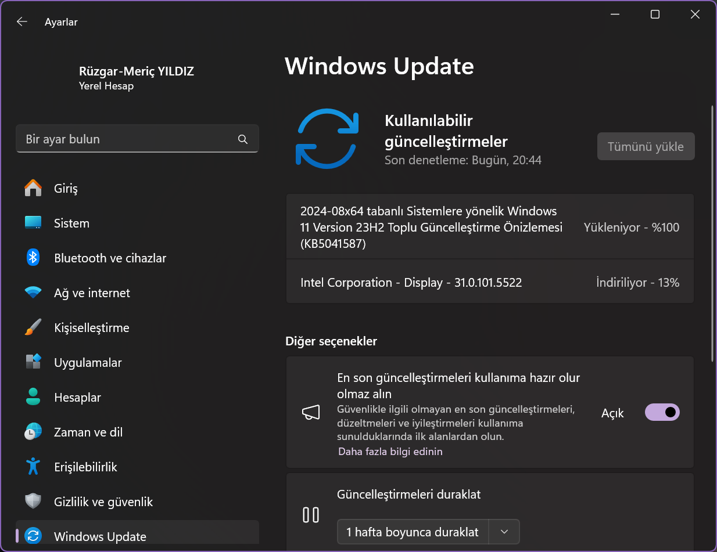This screenshot has height=552, width=717.
Task: Open Hesaplar page
Action: pos(137,397)
